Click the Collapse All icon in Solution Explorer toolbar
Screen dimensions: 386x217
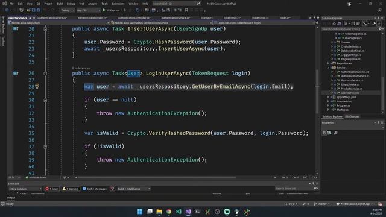353,24
